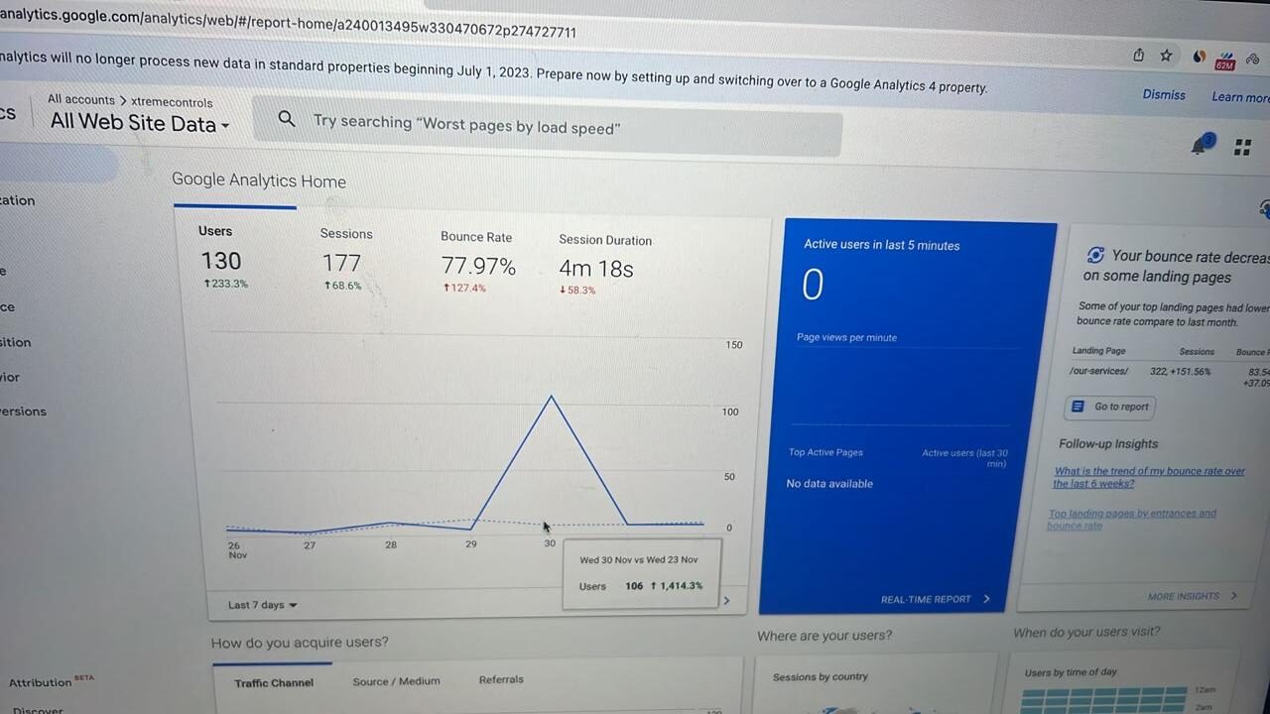
Task: Click the 'Where are your users?' heading
Action: coord(825,635)
